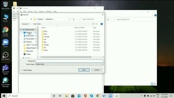174x98 pixels.
Task: Open Microsoft Teams desktop shortcut
Action: tap(5, 70)
